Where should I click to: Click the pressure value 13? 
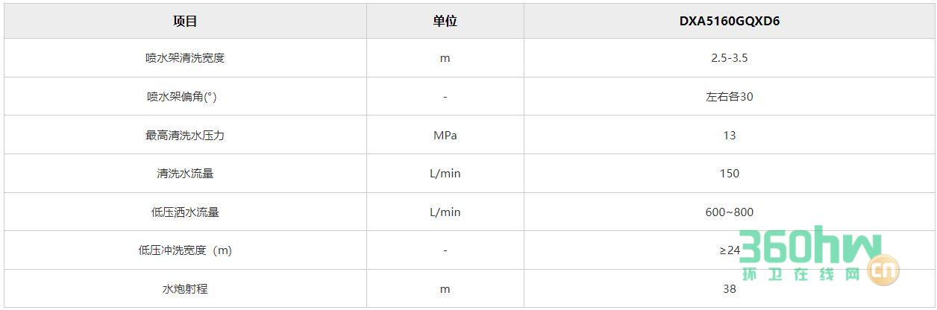(729, 135)
